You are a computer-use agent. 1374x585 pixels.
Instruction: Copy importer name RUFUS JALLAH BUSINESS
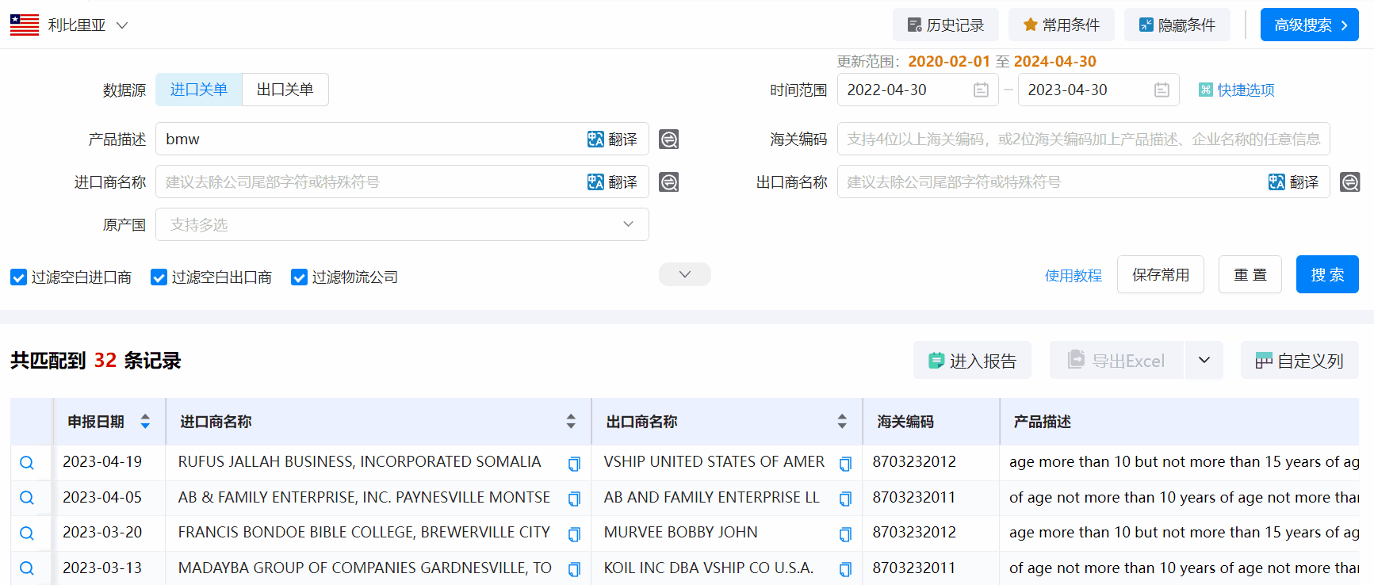click(574, 464)
